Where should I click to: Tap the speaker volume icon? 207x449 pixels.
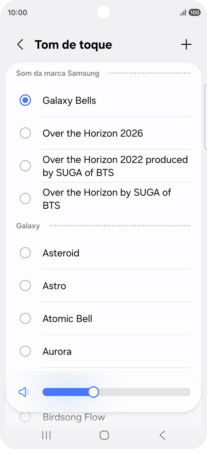(x=24, y=392)
